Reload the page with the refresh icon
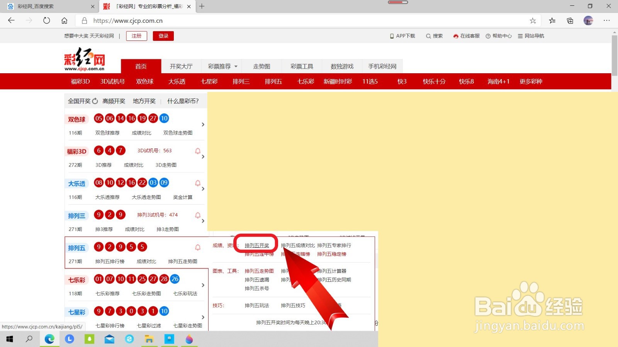This screenshot has width=618, height=347. tap(47, 20)
